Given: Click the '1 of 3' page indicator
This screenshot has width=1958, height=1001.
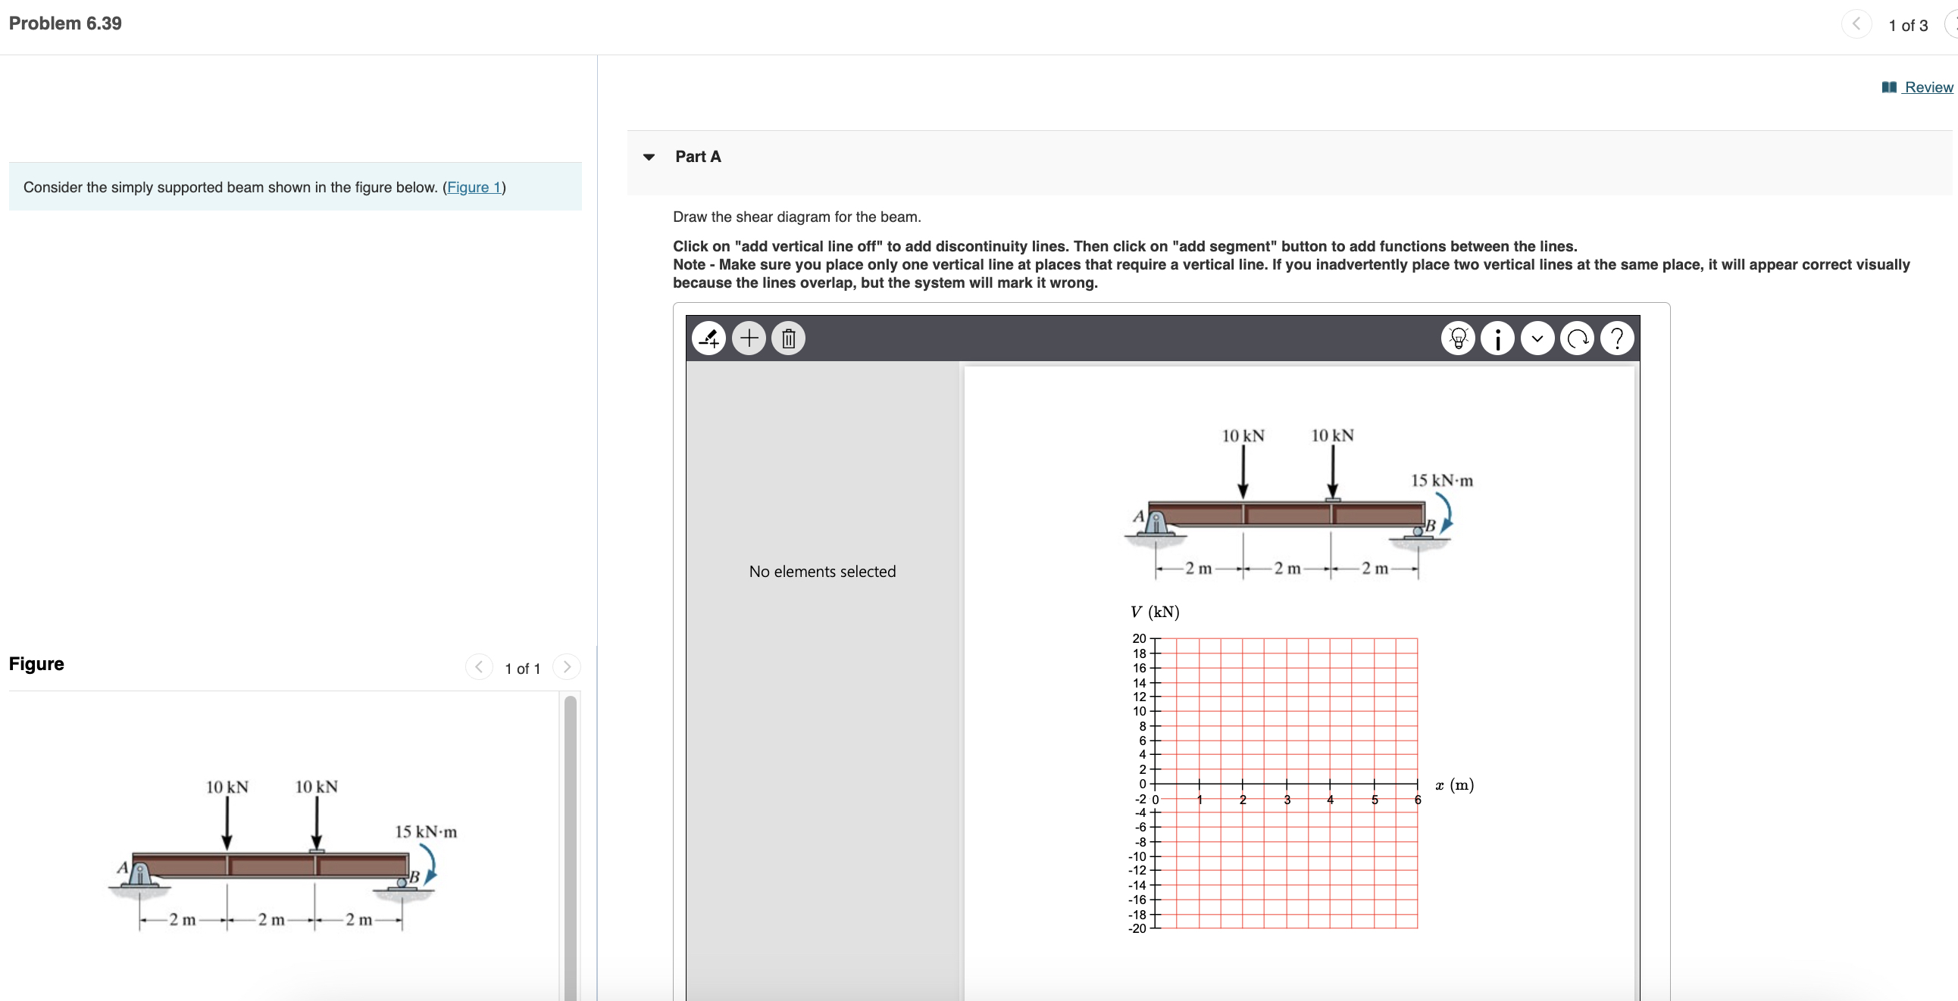Looking at the screenshot, I should tap(1908, 25).
